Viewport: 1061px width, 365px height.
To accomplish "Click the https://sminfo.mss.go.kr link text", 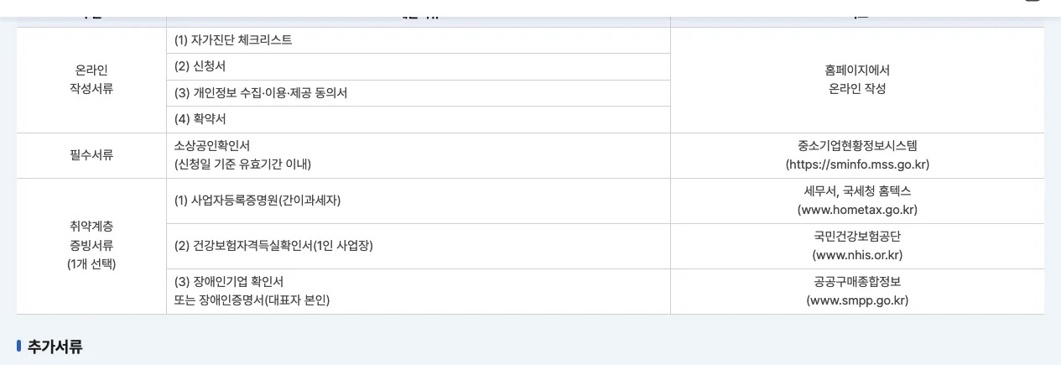I will click(857, 164).
